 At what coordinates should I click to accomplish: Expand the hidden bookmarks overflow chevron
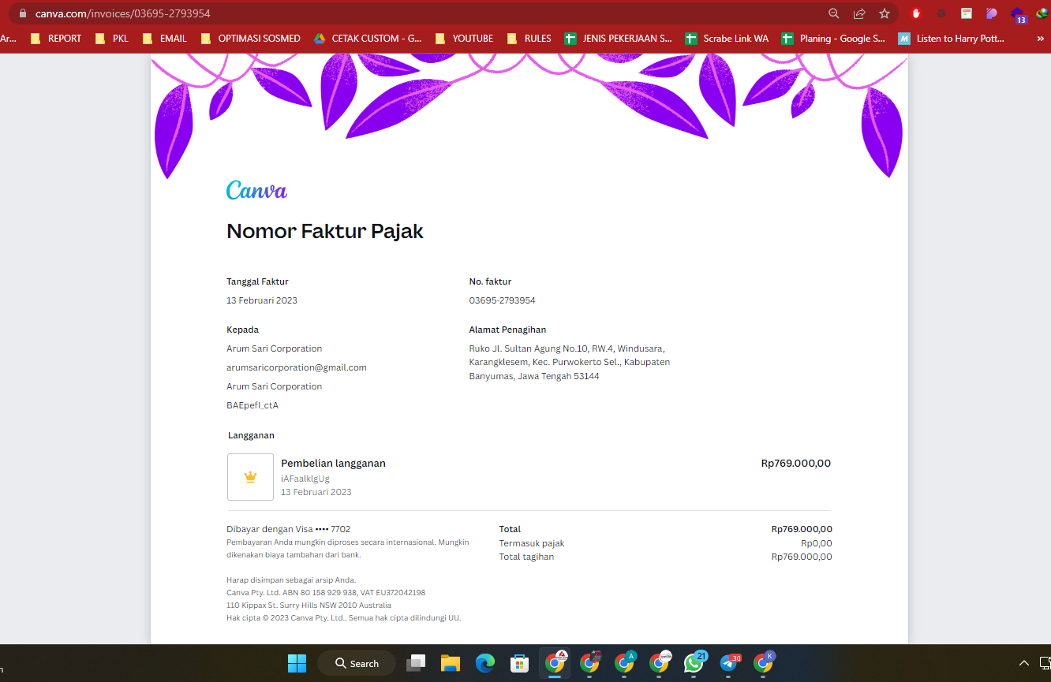(1040, 39)
